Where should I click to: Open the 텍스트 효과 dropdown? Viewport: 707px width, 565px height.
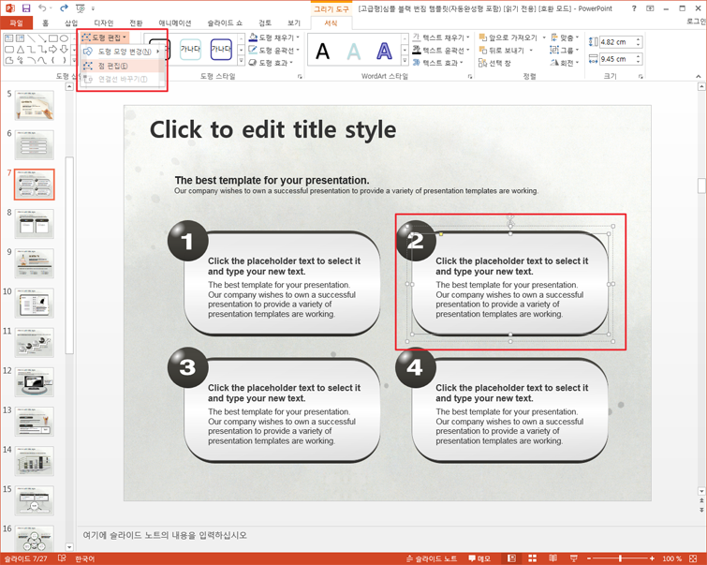[x=438, y=63]
